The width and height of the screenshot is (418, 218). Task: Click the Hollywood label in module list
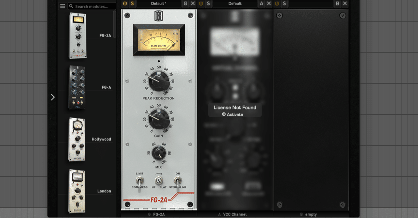pyautogui.click(x=101, y=139)
